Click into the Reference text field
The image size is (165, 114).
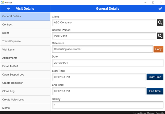coord(102,49)
